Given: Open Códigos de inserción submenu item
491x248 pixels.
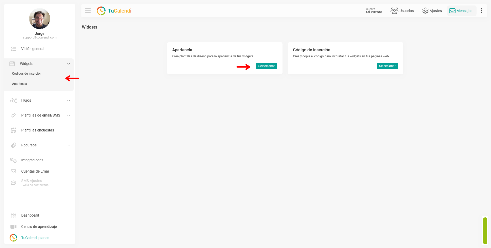Looking at the screenshot, I should point(27,74).
